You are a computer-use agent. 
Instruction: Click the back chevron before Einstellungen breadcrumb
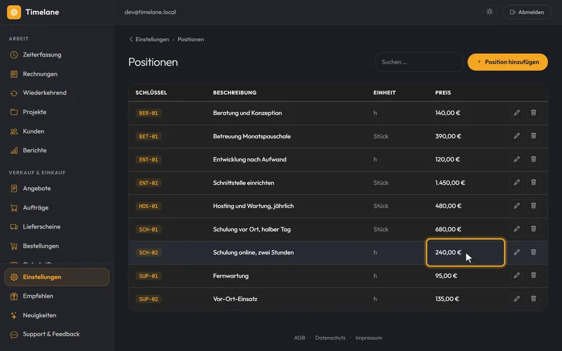(131, 39)
